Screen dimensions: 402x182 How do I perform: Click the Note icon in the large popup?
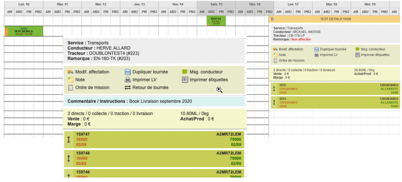(70, 80)
